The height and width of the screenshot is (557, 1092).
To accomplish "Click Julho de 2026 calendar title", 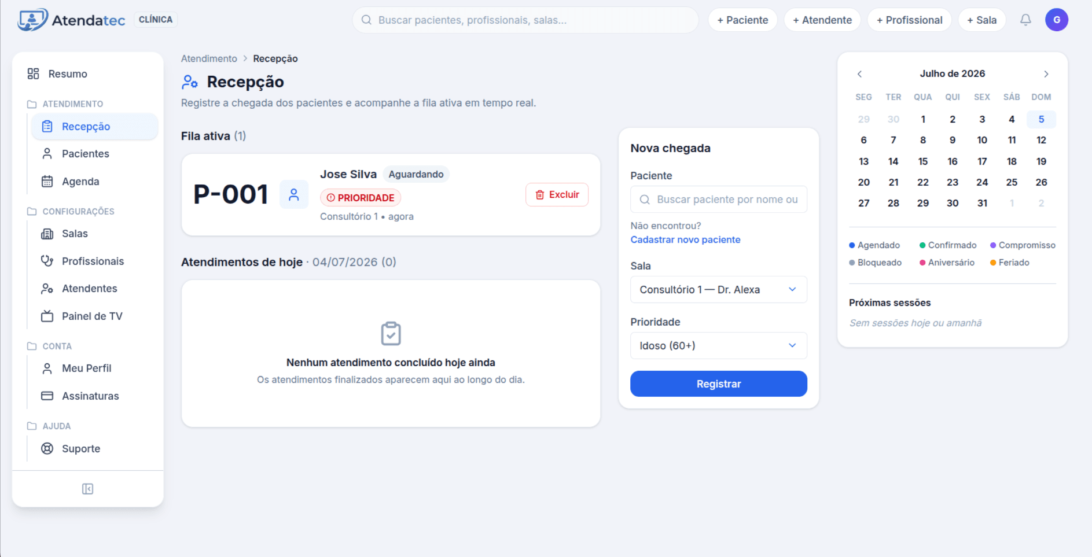I will pos(953,73).
